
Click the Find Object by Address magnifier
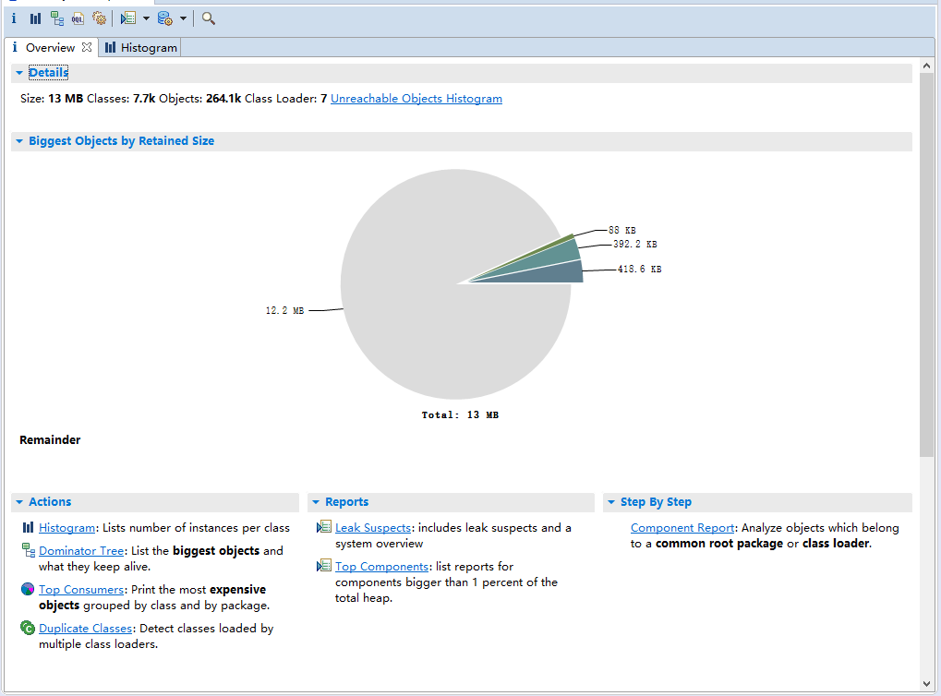(209, 18)
